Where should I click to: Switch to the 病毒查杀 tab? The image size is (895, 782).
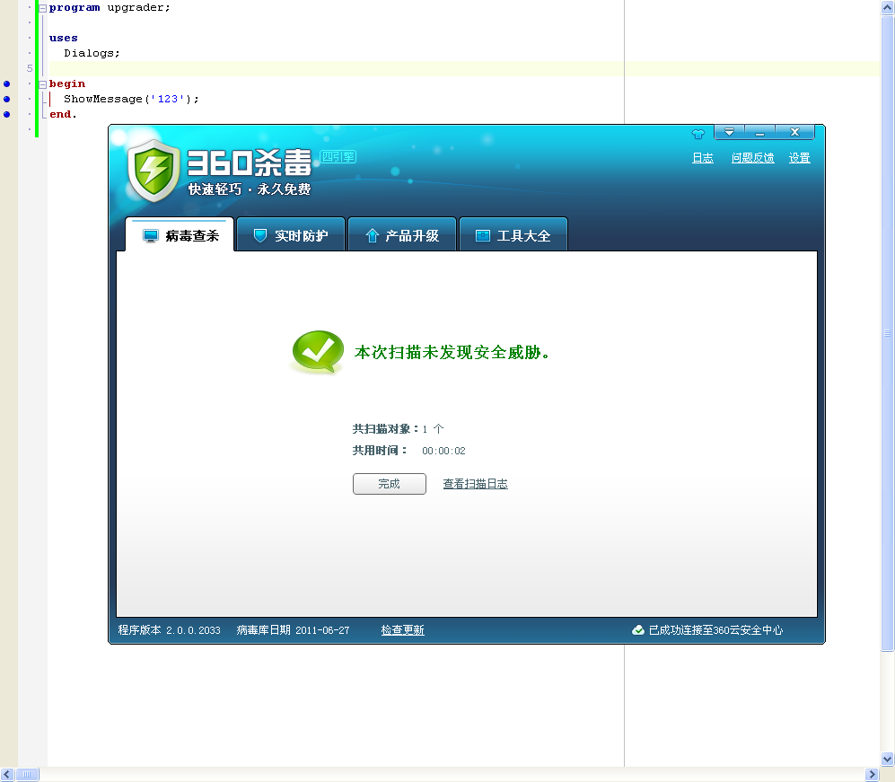pyautogui.click(x=180, y=235)
